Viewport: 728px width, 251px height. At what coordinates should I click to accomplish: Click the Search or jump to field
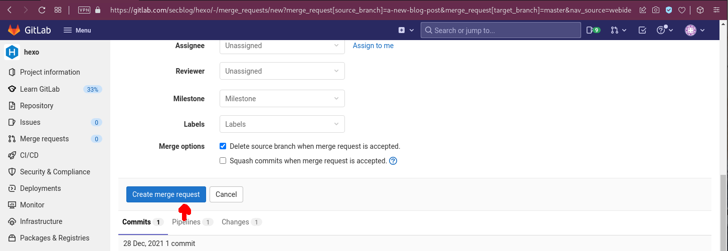pyautogui.click(x=500, y=30)
